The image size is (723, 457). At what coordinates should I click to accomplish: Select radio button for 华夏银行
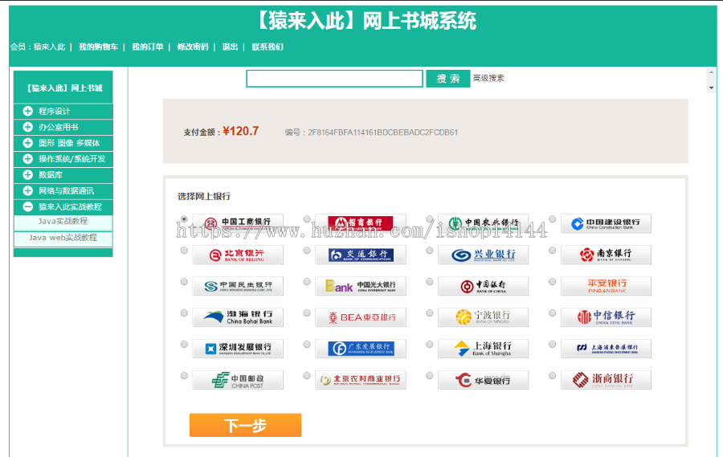[x=429, y=375]
